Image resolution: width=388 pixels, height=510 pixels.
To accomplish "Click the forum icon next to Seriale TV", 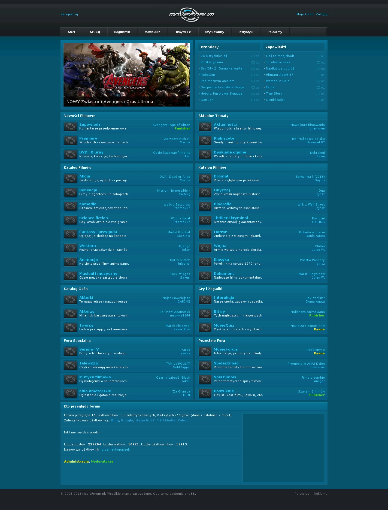I will pyautogui.click(x=70, y=352).
